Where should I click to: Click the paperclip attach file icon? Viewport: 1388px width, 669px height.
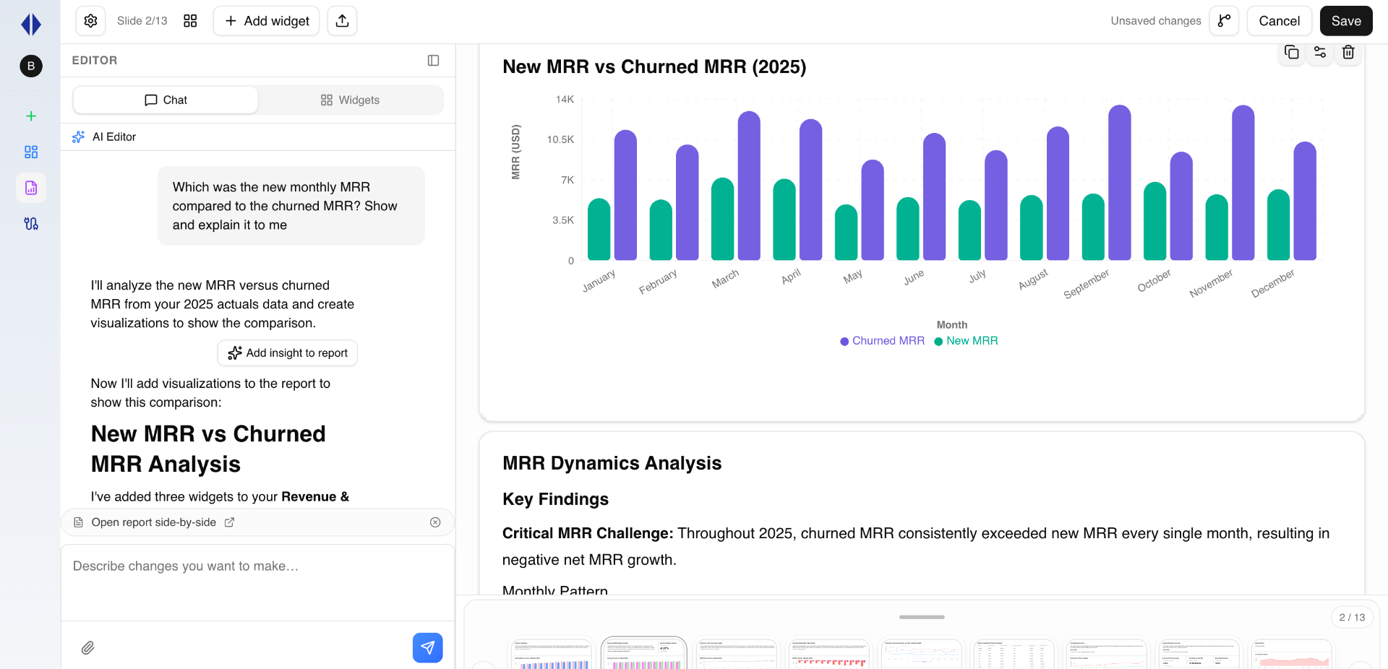coord(87,647)
